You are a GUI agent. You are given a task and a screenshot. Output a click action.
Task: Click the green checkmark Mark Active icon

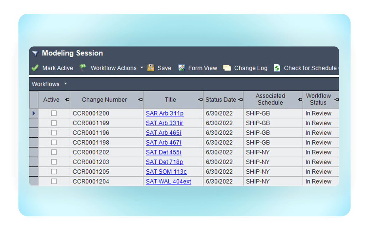pyautogui.click(x=35, y=68)
